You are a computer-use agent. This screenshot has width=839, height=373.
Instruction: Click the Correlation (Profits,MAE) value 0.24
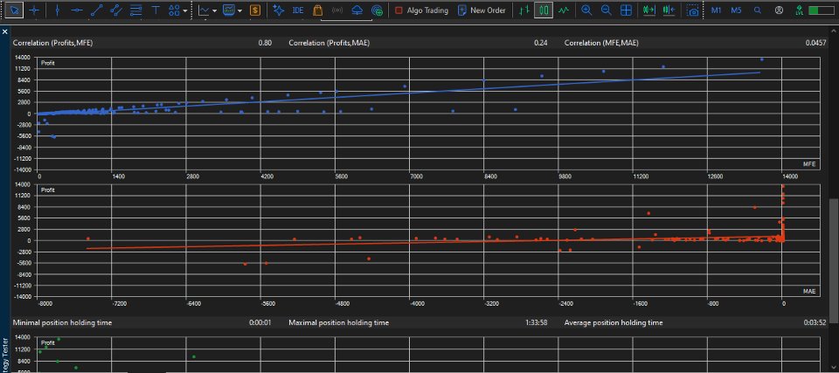540,43
